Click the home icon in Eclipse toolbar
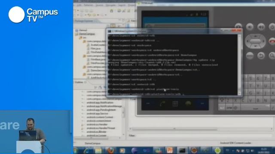 [x=112, y=11]
